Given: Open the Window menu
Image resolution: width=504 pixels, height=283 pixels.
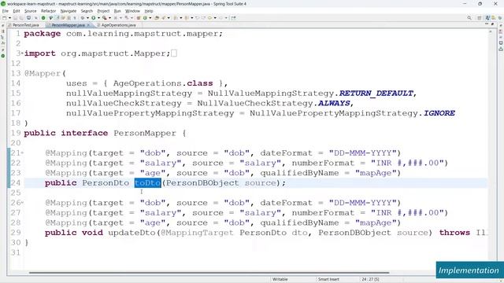Looking at the screenshot, I should pos(132,11).
